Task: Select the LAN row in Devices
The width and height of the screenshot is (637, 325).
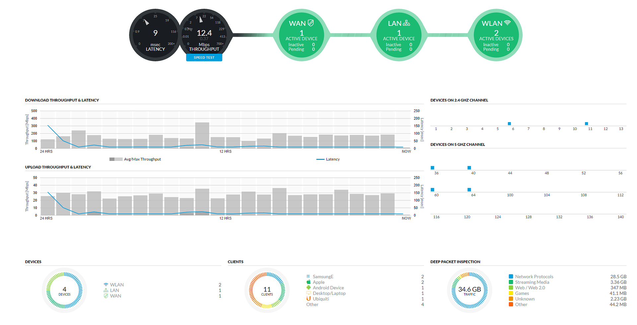Action: pyautogui.click(x=162, y=290)
